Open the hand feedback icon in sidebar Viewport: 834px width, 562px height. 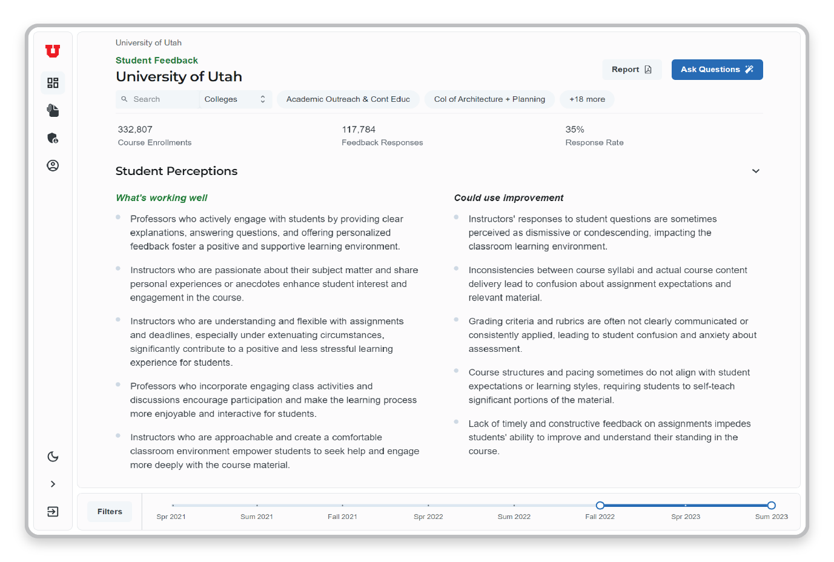(x=53, y=110)
